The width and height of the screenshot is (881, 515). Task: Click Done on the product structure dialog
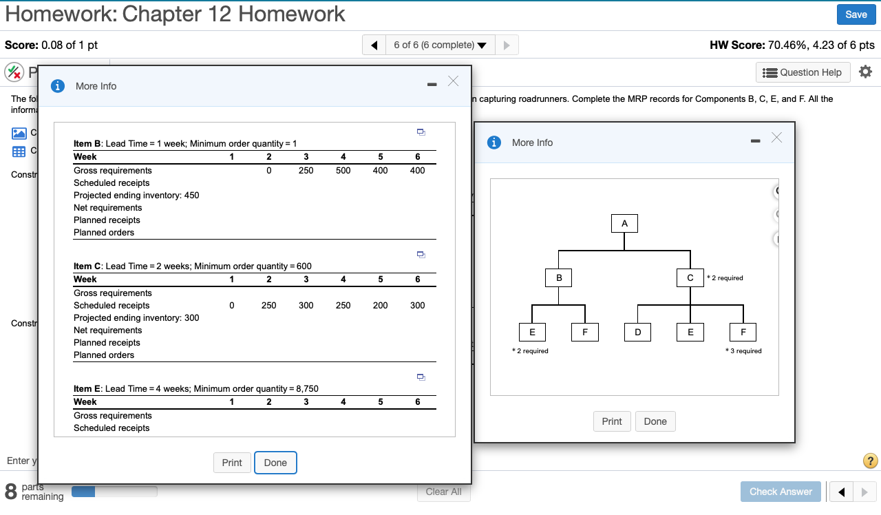[x=655, y=421]
